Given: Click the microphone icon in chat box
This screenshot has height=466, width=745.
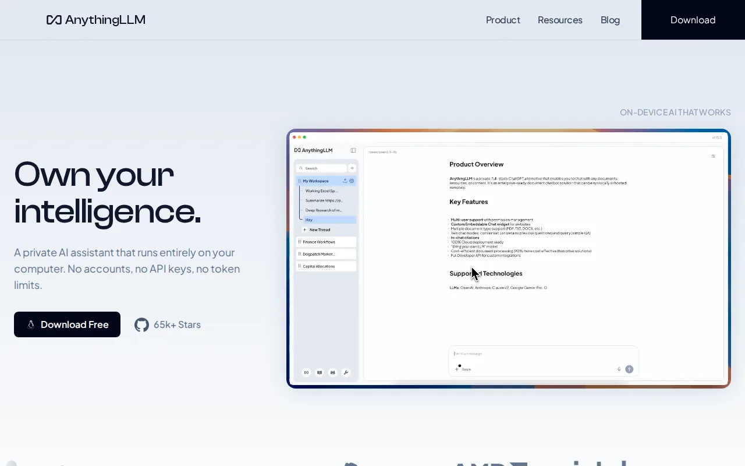Looking at the screenshot, I should click(x=619, y=369).
